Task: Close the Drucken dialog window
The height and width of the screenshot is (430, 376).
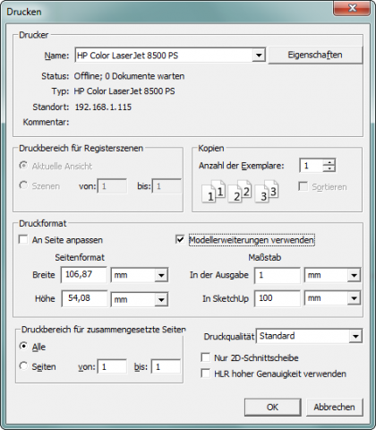Action: click(x=353, y=8)
